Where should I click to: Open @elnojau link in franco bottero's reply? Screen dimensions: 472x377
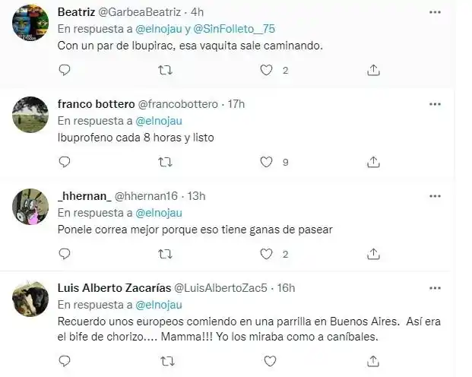point(162,121)
